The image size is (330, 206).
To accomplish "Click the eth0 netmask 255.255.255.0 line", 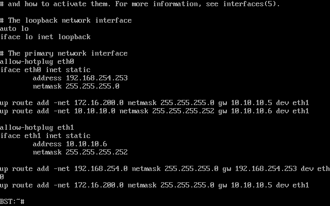I will [x=76, y=87].
